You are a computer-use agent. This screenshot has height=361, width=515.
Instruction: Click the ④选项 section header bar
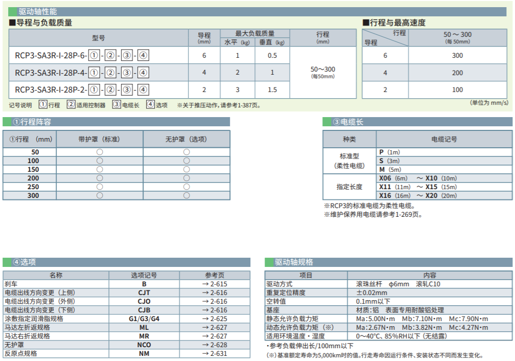click(x=127, y=262)
